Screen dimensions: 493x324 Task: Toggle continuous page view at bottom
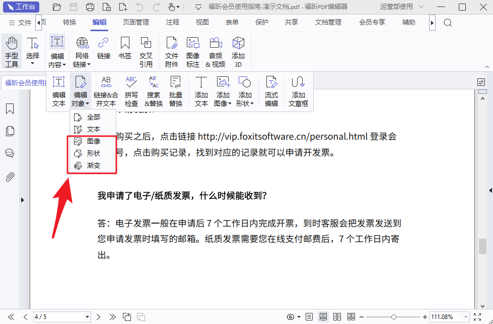pos(323,317)
